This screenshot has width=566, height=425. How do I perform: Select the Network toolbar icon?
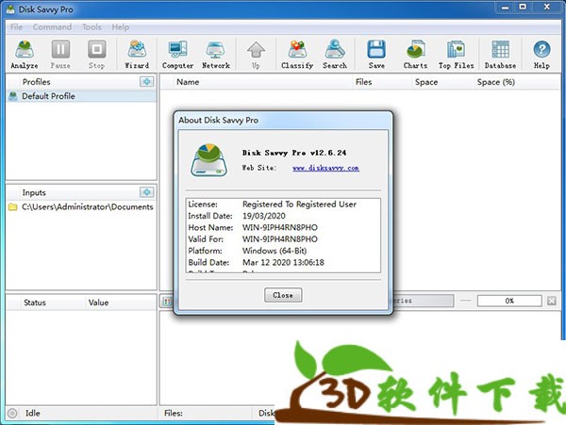click(x=216, y=54)
